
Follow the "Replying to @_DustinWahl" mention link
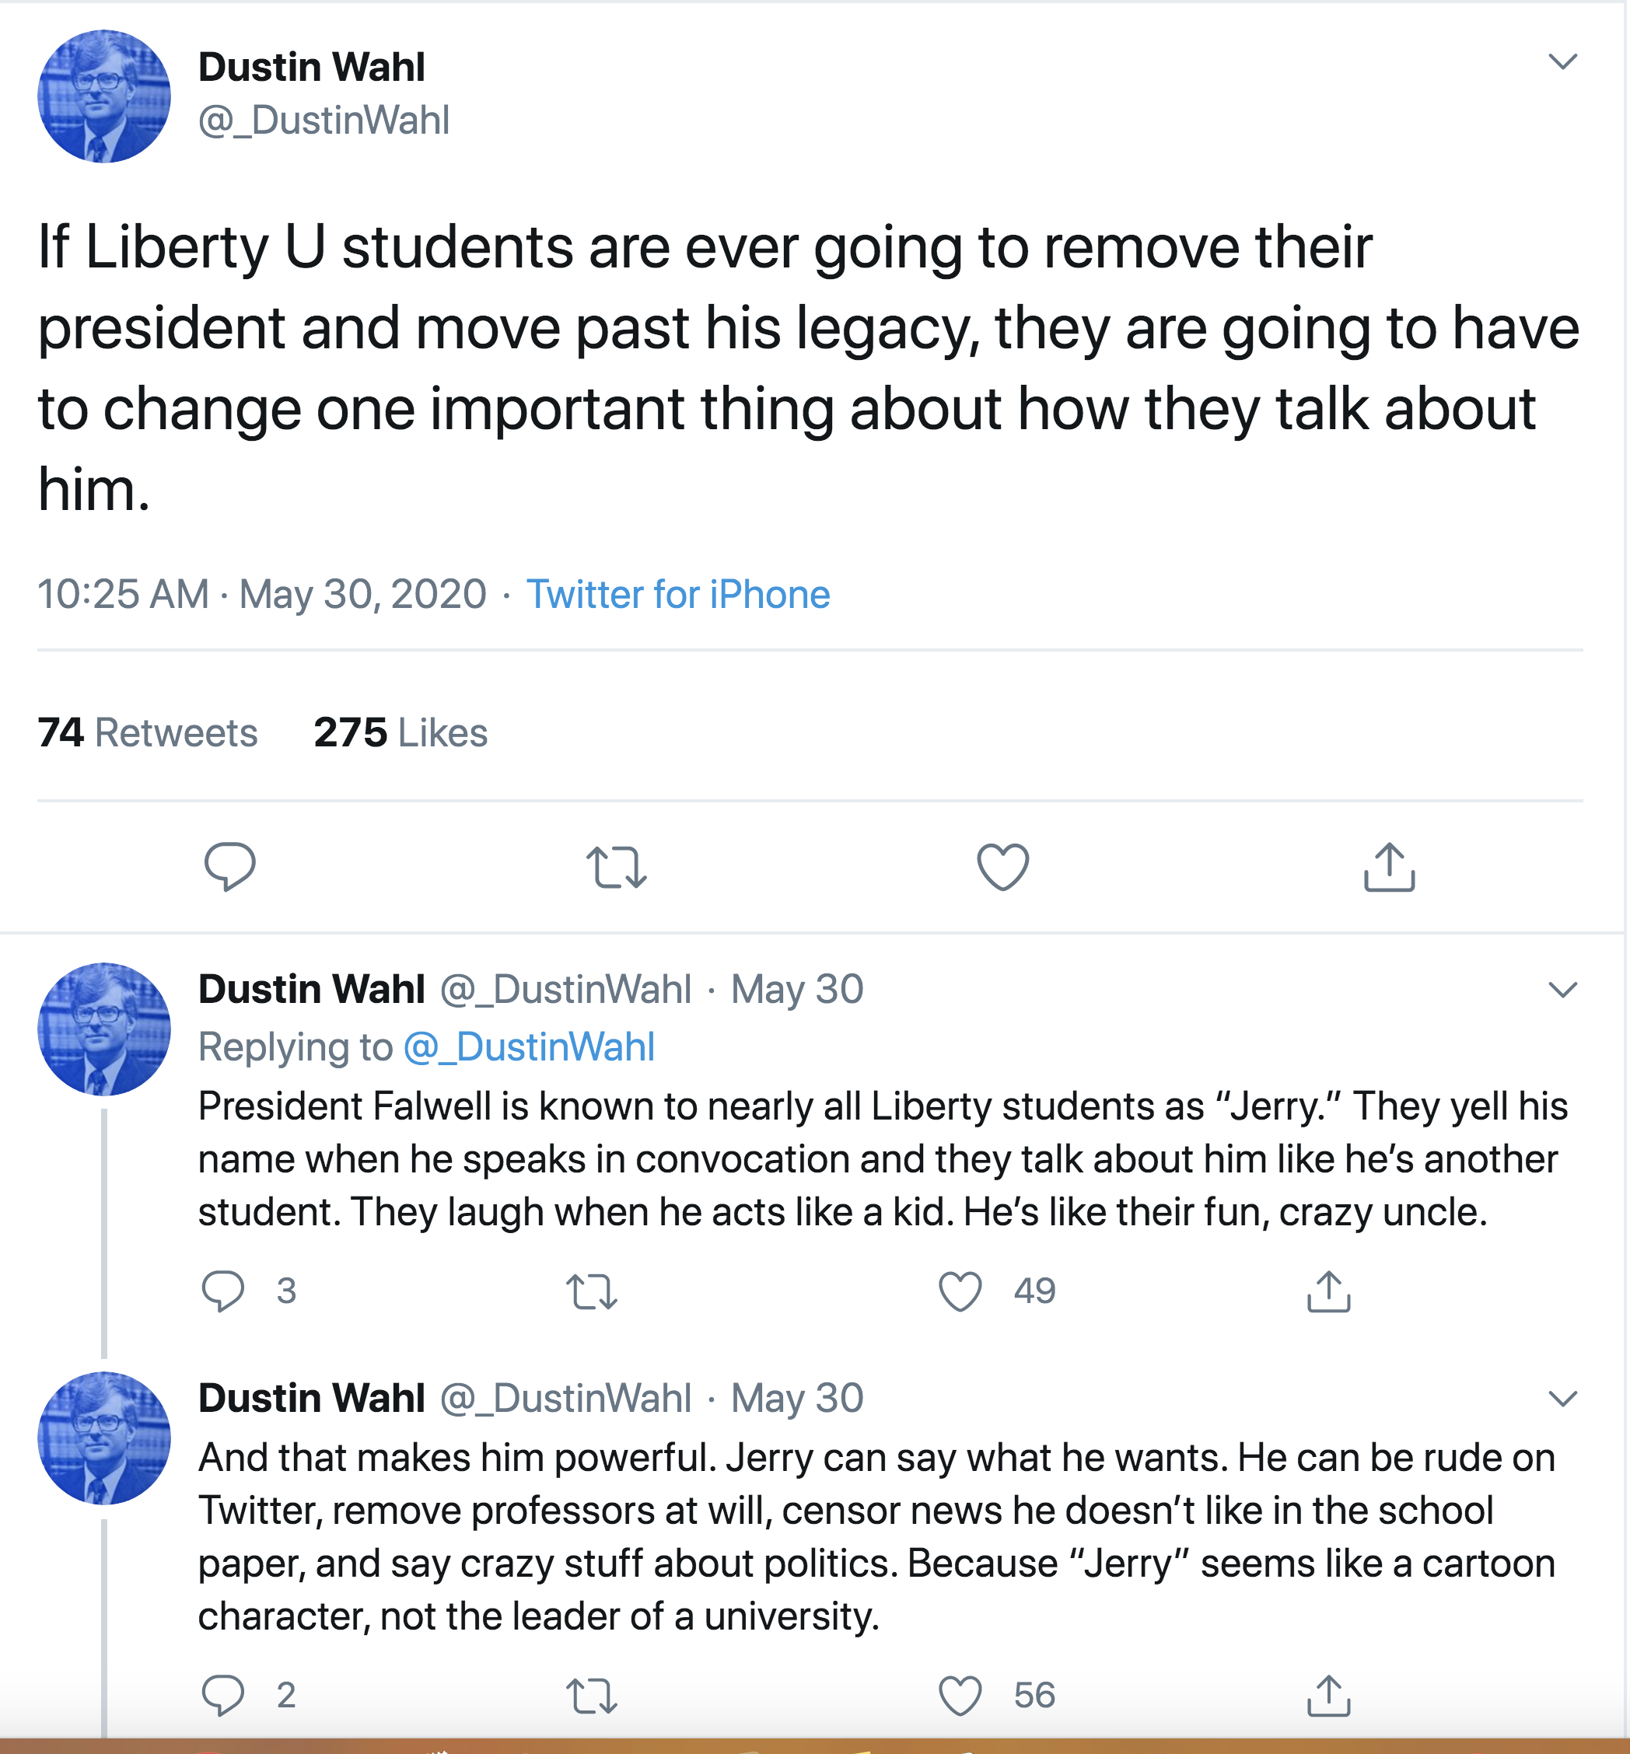coord(528,1046)
